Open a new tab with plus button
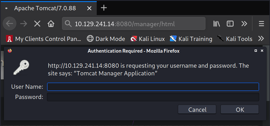Viewport: 270px width, 126px height. click(x=104, y=8)
